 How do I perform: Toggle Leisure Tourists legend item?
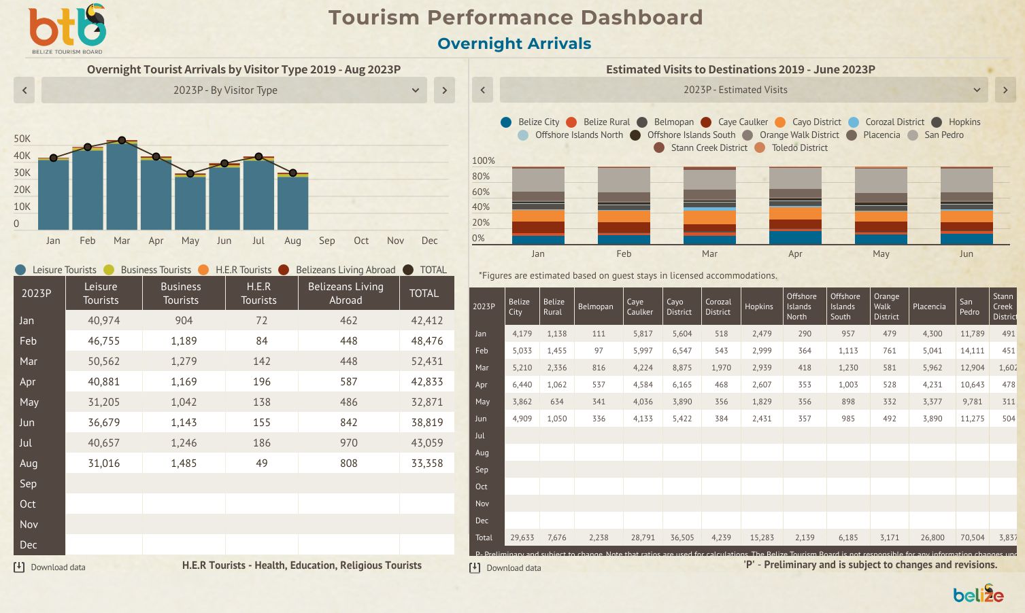click(56, 270)
